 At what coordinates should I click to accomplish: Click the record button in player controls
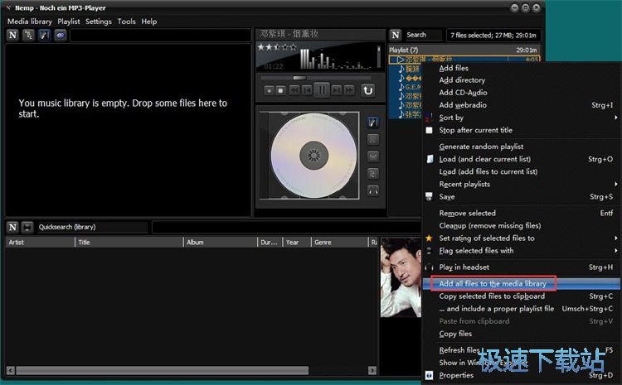[269, 91]
